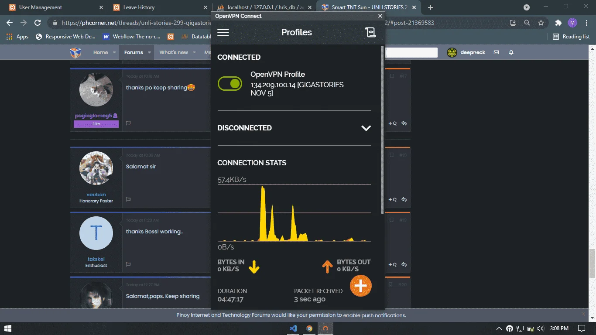Expand the Home nav dropdown arrow
The image size is (596, 335).
pyautogui.click(x=115, y=52)
